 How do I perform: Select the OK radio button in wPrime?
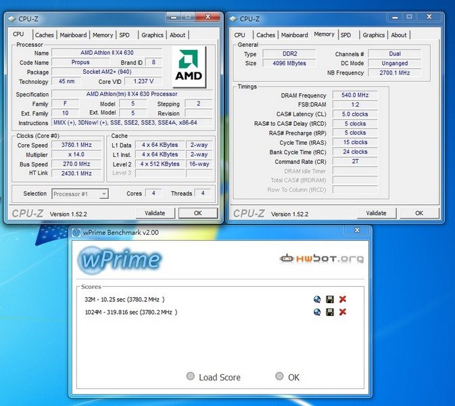279,376
